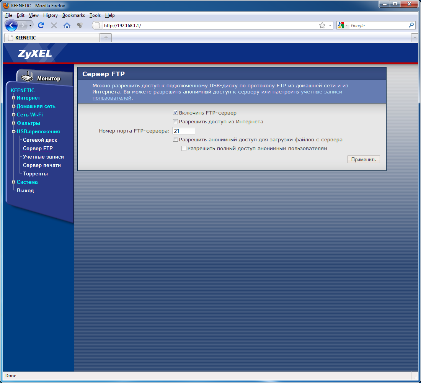421x383 pixels.
Task: Expand the Система tree node
Action: coord(13,182)
